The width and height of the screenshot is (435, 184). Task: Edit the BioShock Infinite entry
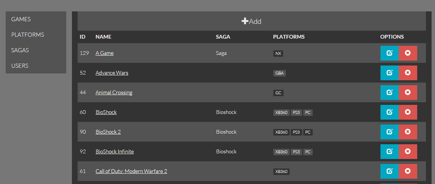(389, 151)
